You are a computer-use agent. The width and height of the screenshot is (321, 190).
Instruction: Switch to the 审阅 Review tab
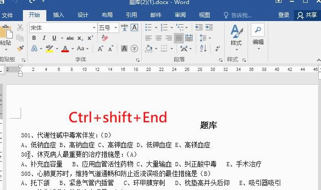coord(180,15)
